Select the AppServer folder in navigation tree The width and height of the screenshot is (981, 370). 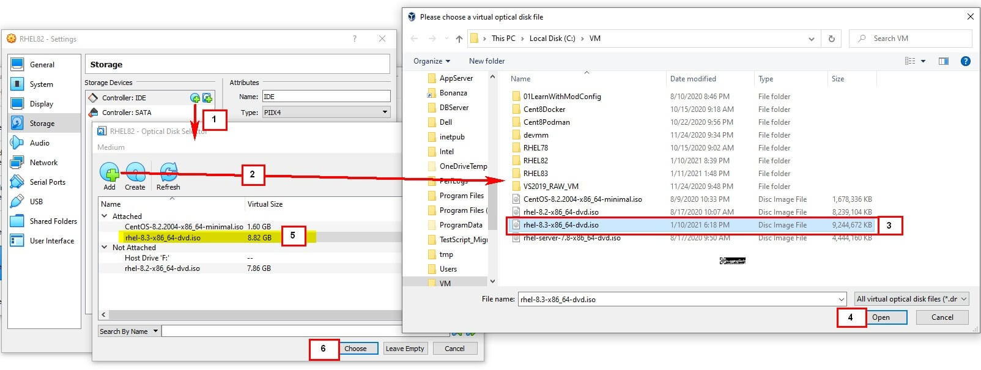click(x=450, y=78)
